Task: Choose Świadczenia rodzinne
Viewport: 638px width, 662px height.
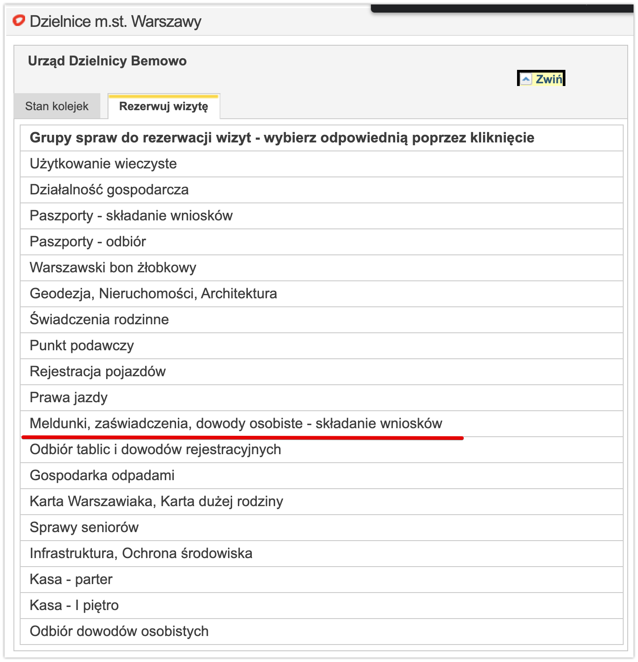Action: 322,320
